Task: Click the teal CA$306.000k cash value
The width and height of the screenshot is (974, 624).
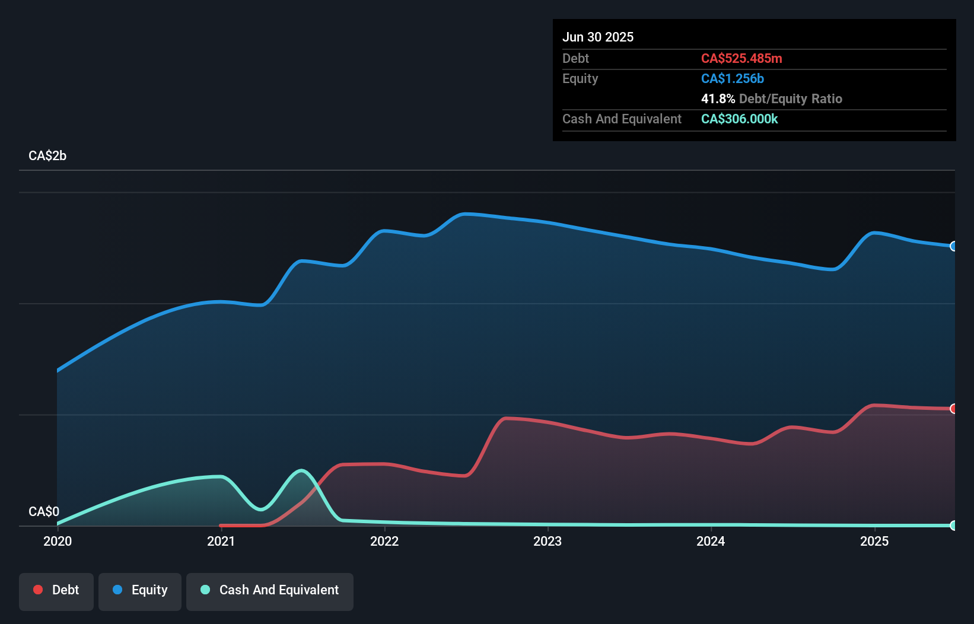Action: [x=739, y=119]
